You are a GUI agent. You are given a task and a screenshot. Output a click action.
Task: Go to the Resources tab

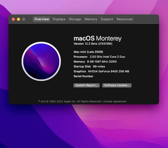pos(125,19)
